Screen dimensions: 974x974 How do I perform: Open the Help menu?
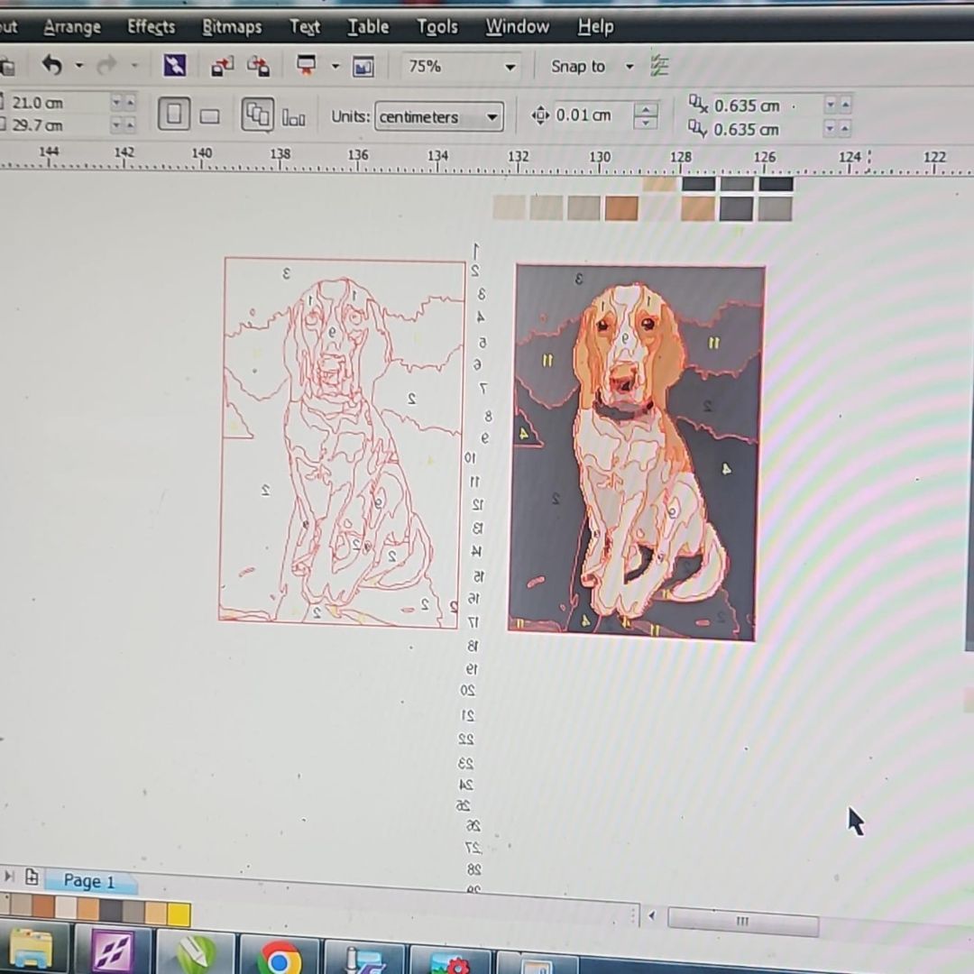pos(595,27)
